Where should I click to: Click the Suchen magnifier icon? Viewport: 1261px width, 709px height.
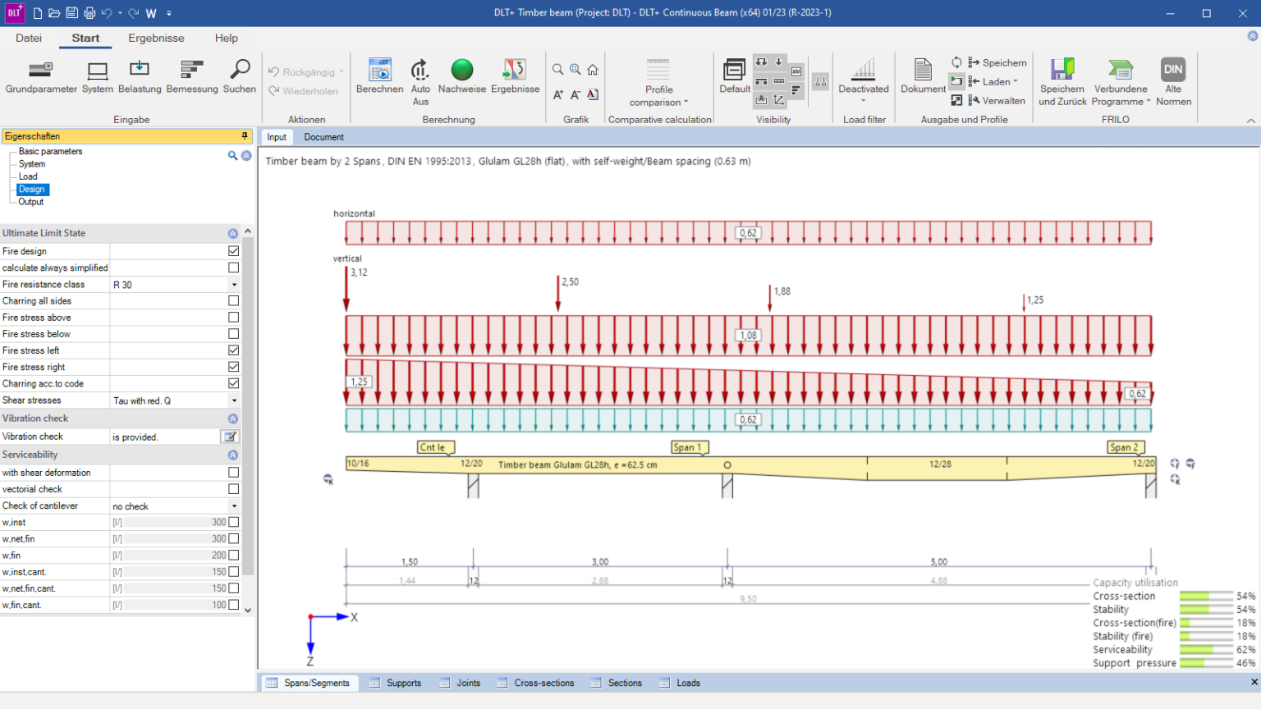coord(240,71)
